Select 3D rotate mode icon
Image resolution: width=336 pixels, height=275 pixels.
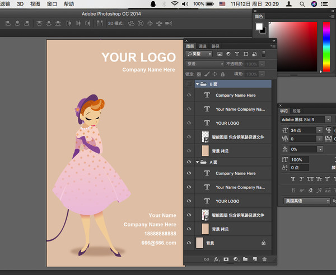(x=131, y=23)
